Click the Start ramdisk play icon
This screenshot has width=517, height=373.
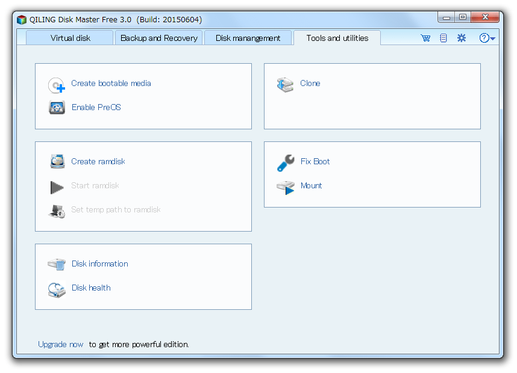point(57,187)
